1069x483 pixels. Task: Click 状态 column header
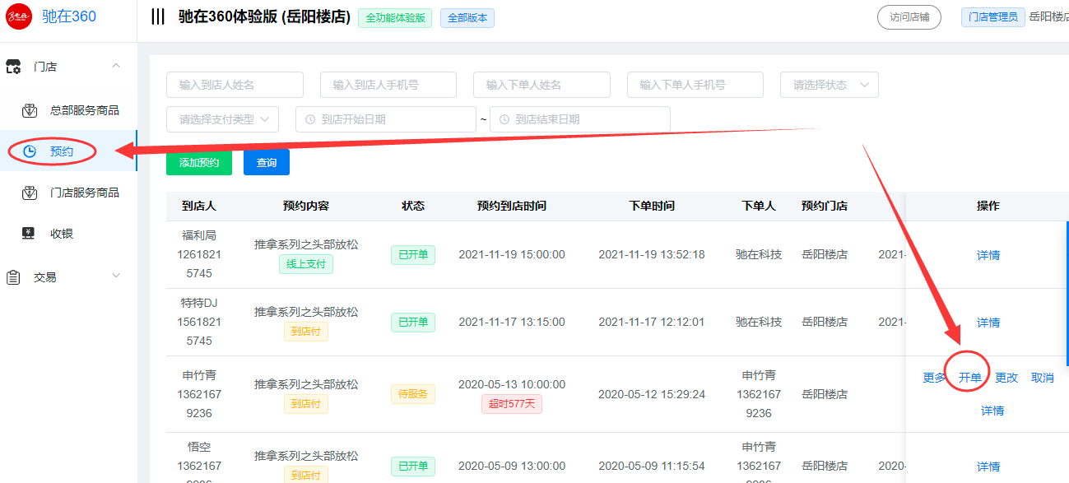pyautogui.click(x=413, y=206)
